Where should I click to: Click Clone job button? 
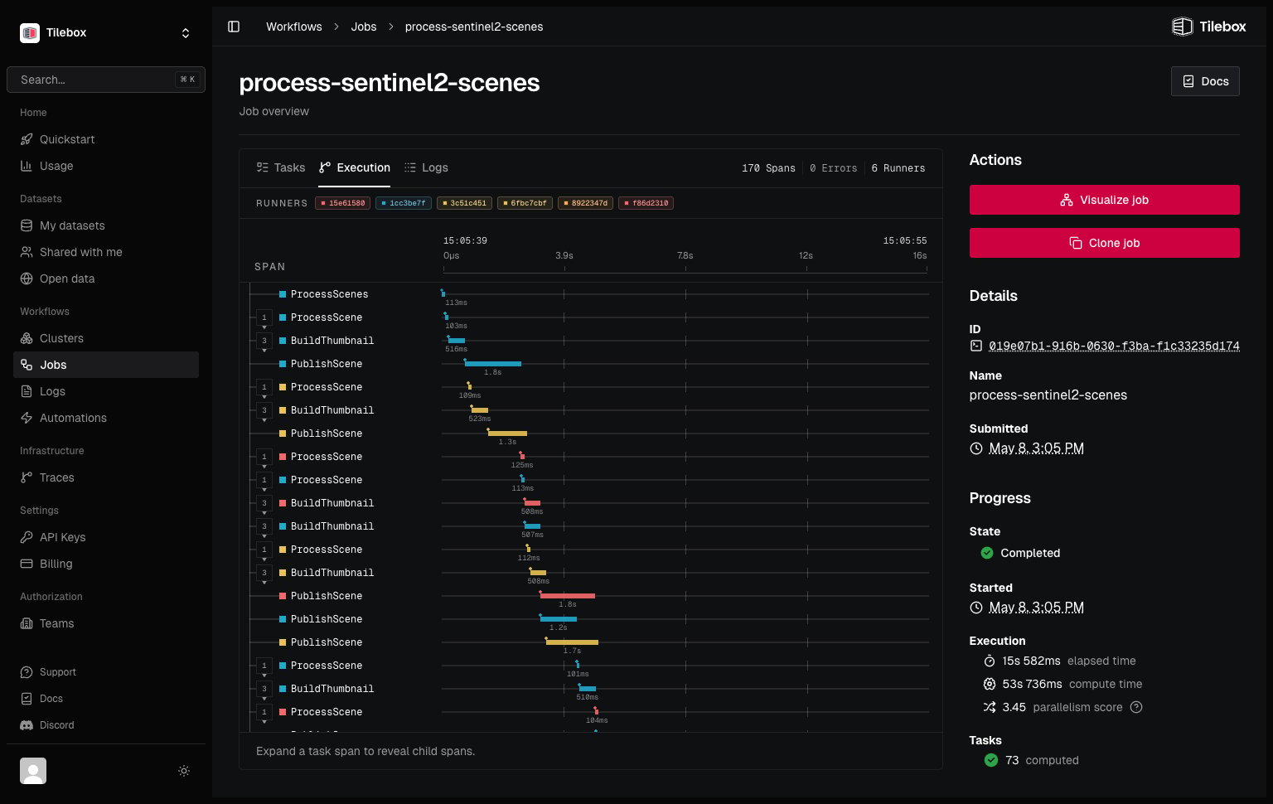point(1104,243)
